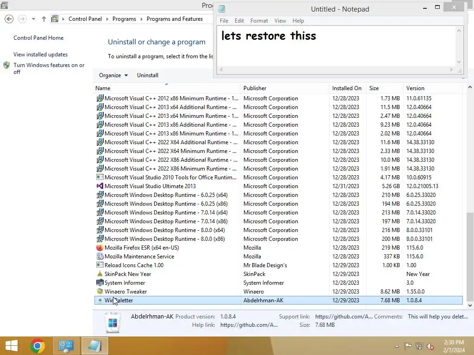Click the Back navigation arrow
474x355 pixels.
(x=9, y=19)
